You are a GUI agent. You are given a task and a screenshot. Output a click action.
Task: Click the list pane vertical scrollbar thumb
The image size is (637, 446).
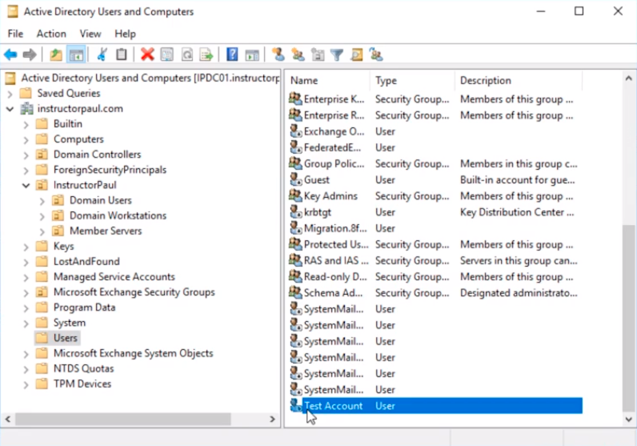[x=628, y=318]
